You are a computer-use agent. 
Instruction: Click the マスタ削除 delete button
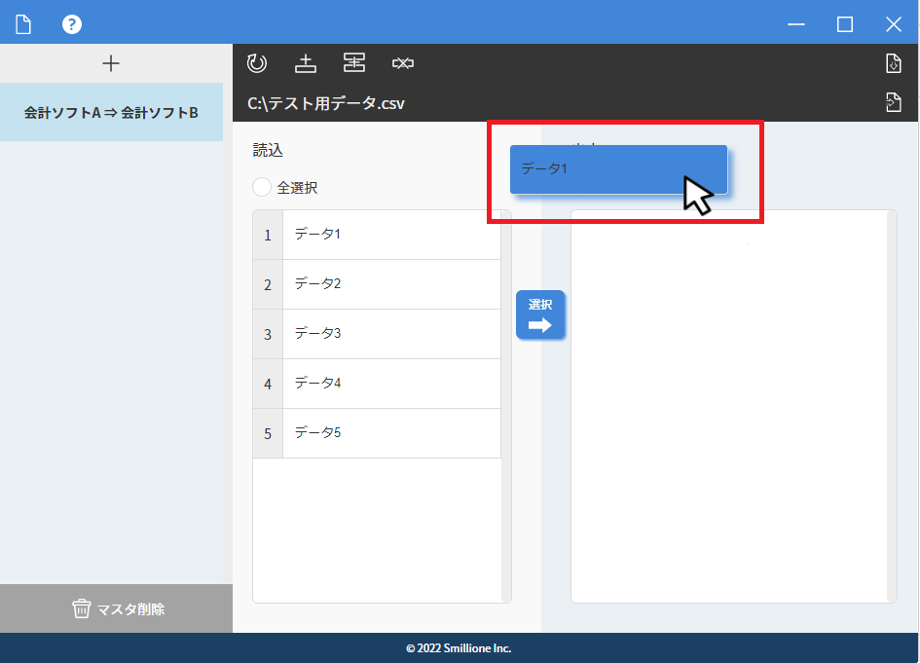point(116,608)
